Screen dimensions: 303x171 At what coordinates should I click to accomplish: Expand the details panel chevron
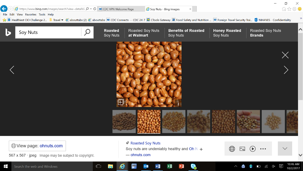tap(285, 148)
